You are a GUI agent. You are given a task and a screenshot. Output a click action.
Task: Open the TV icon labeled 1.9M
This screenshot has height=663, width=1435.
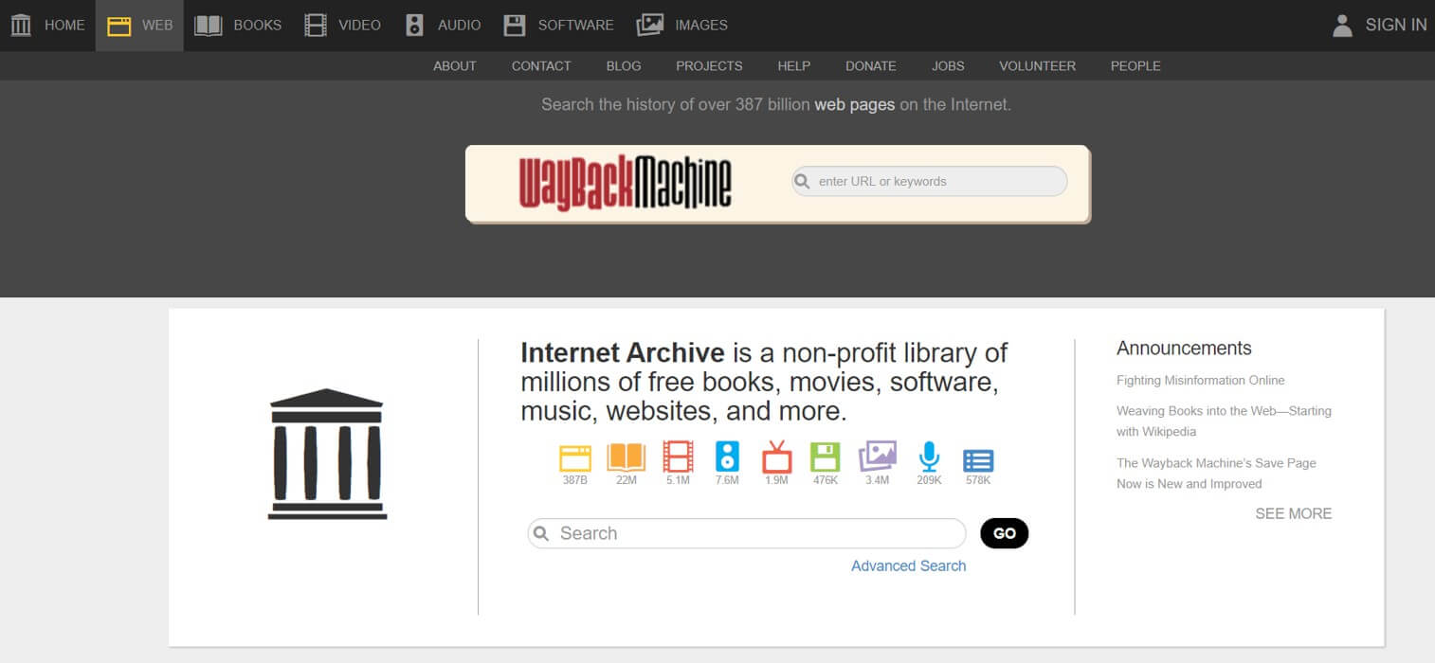tap(776, 457)
